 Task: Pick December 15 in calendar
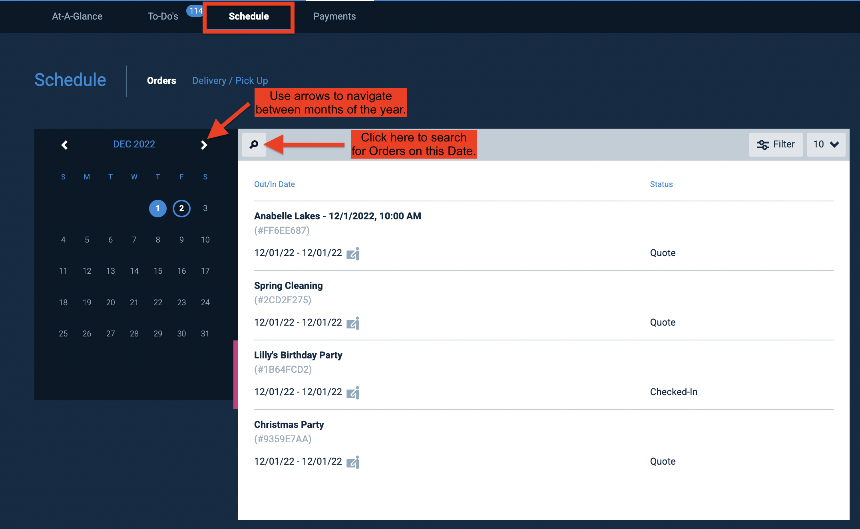[x=158, y=271]
